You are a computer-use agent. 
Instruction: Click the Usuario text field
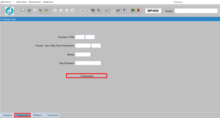(196, 11)
